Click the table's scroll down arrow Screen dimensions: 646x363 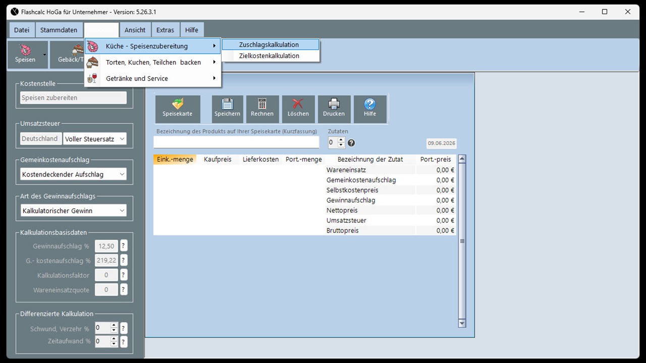pos(462,323)
